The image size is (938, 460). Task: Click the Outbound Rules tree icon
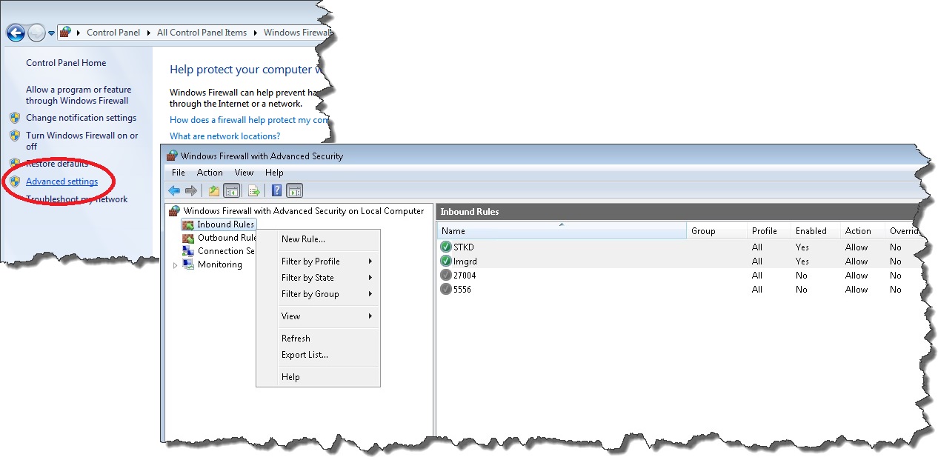point(188,238)
